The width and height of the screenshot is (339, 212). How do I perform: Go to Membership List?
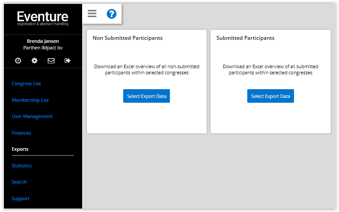[x=30, y=100]
